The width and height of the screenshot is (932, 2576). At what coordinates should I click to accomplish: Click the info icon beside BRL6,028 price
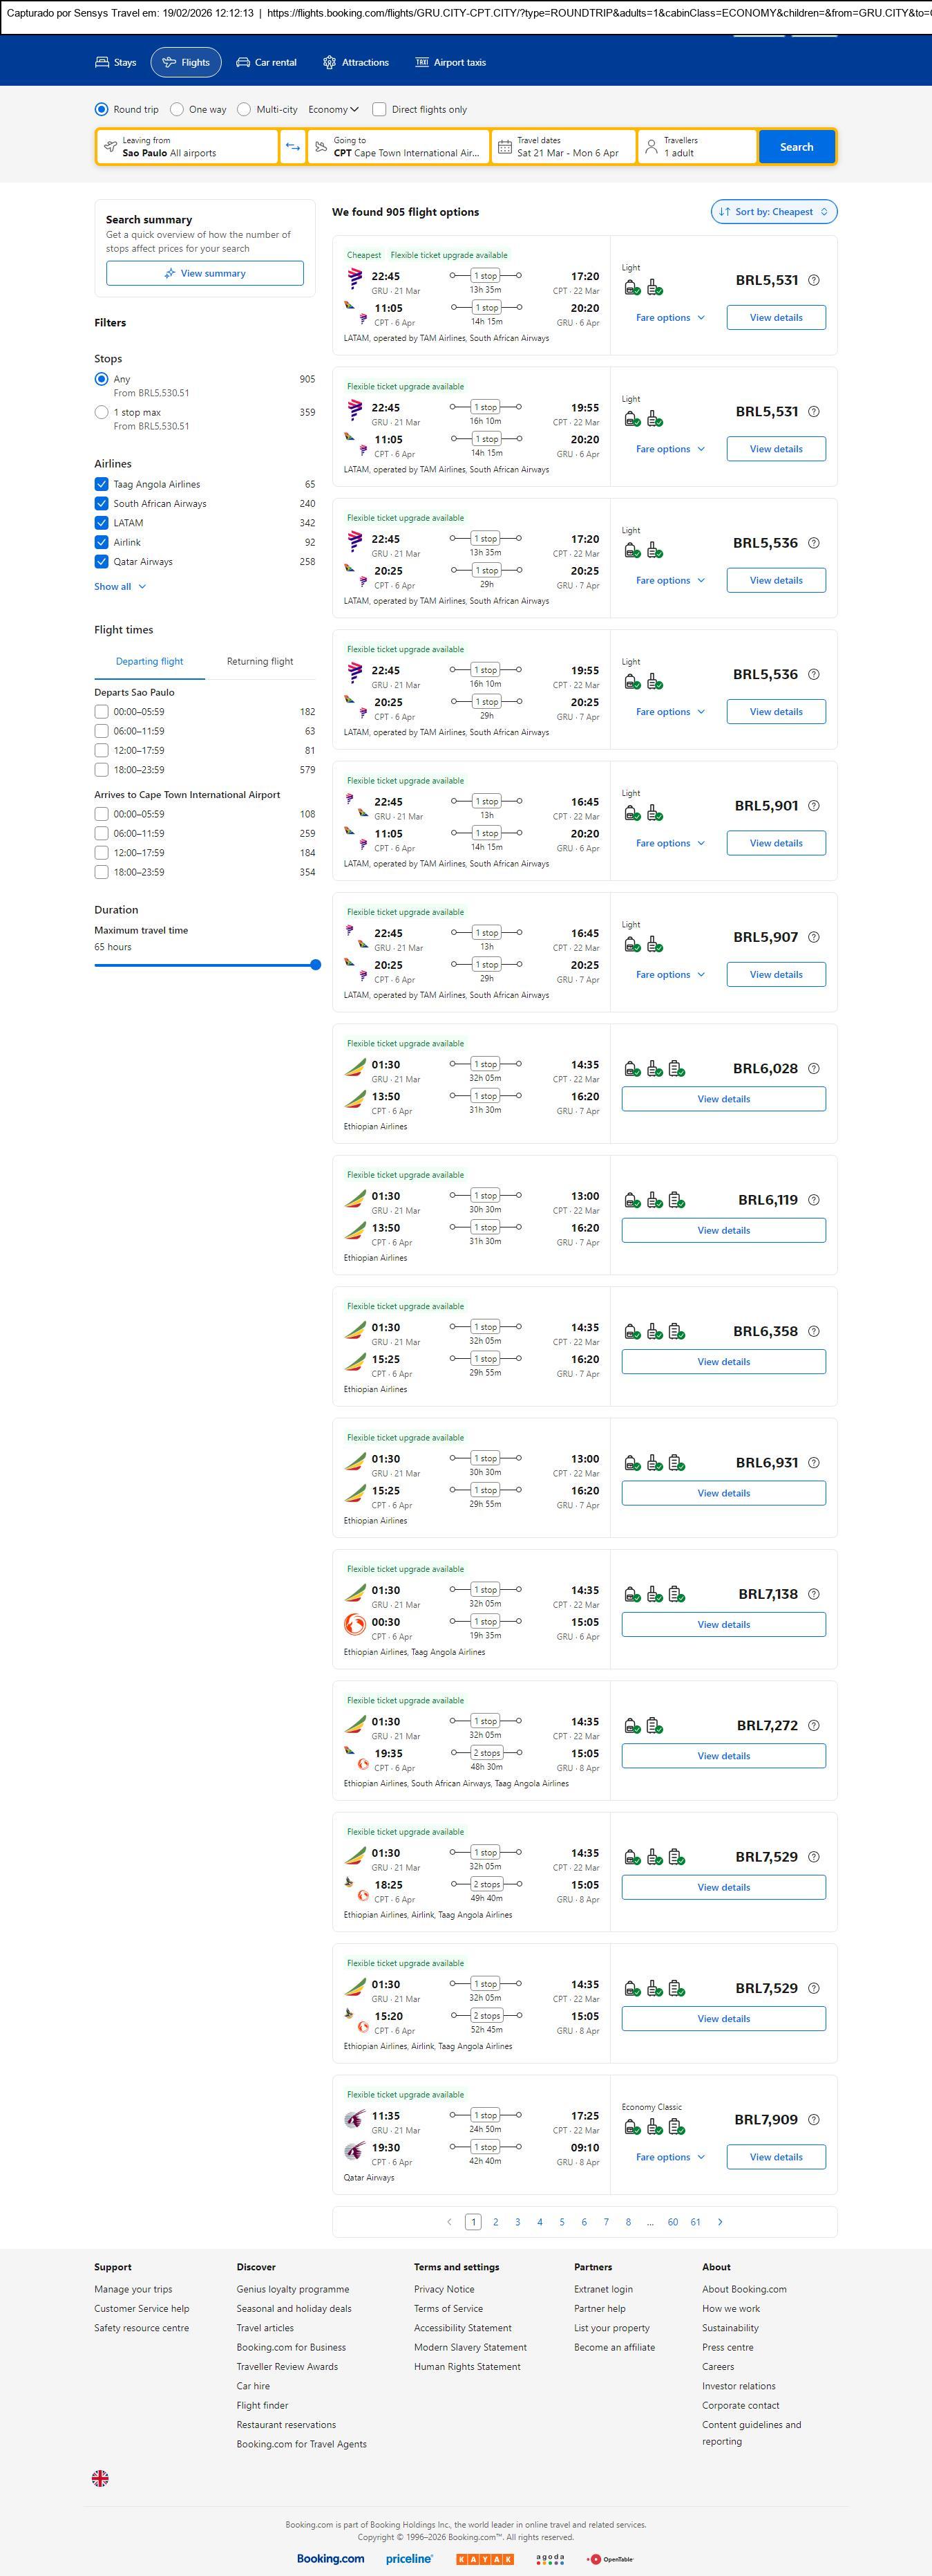pyautogui.click(x=813, y=1068)
